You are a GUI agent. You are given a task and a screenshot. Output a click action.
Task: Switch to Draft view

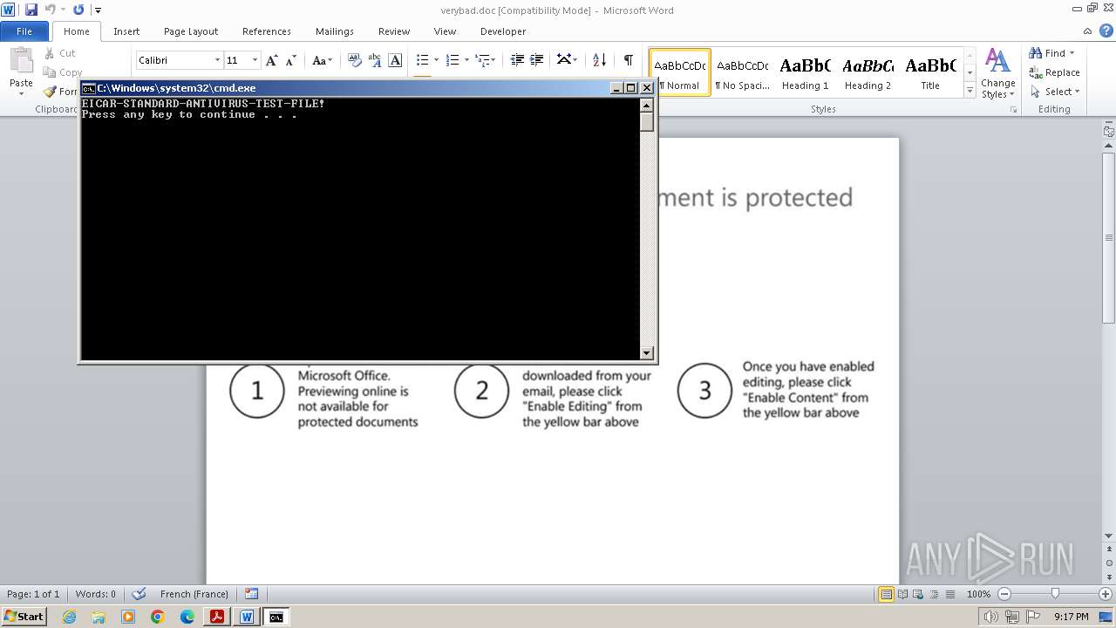click(x=949, y=594)
